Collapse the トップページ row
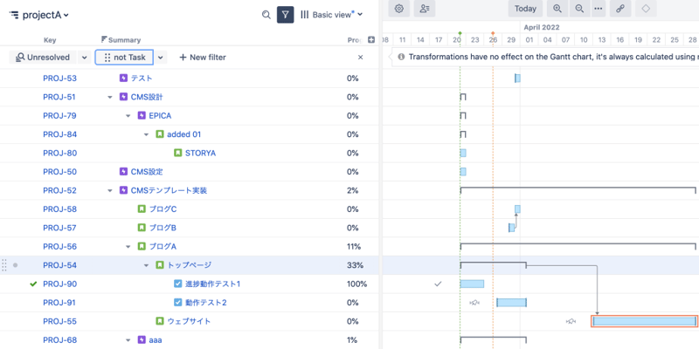The height and width of the screenshot is (349, 699). (147, 265)
